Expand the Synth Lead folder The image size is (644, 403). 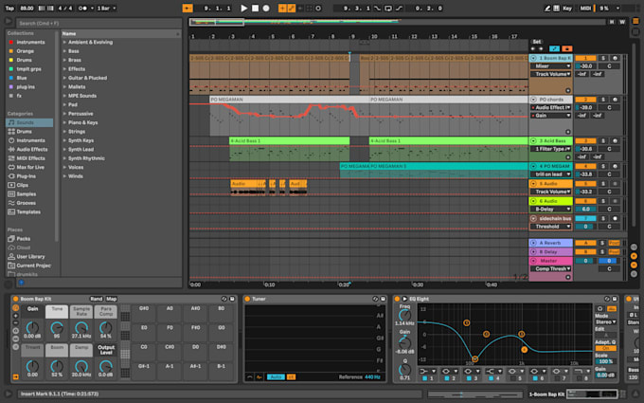click(x=64, y=149)
